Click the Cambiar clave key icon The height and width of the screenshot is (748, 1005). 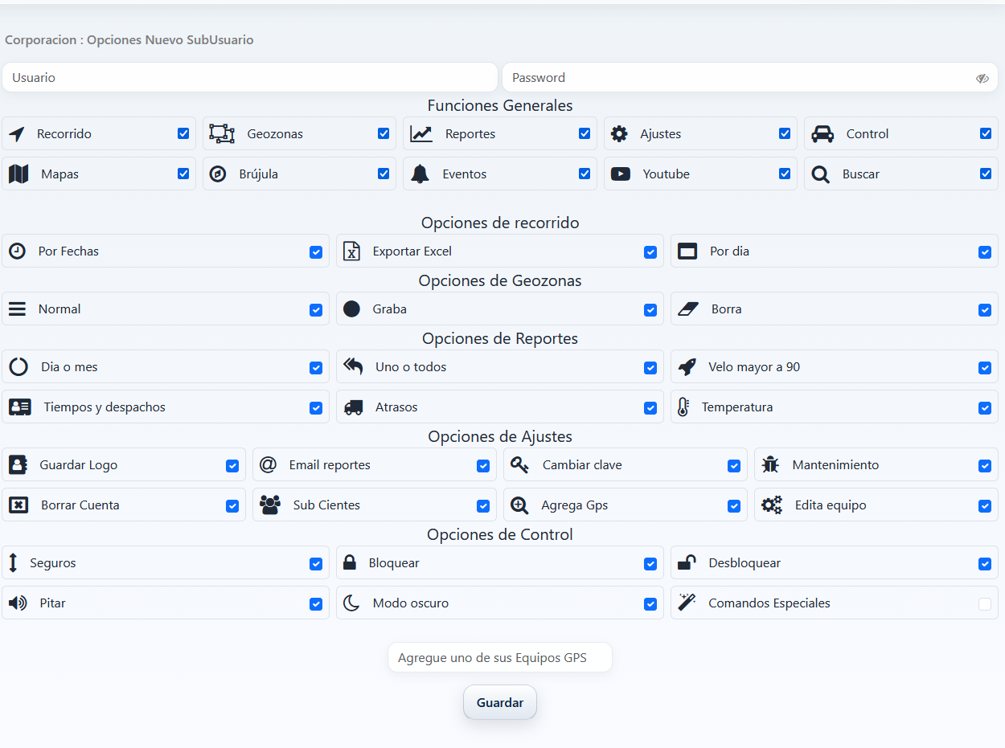pyautogui.click(x=520, y=465)
